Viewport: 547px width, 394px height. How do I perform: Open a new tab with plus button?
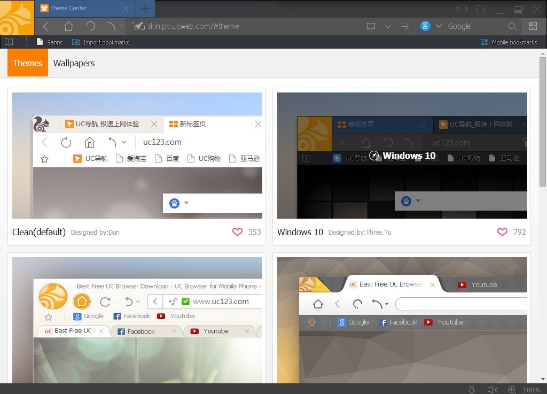coord(145,9)
